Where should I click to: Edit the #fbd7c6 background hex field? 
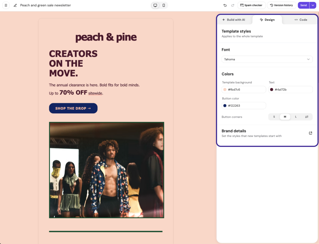(x=244, y=89)
